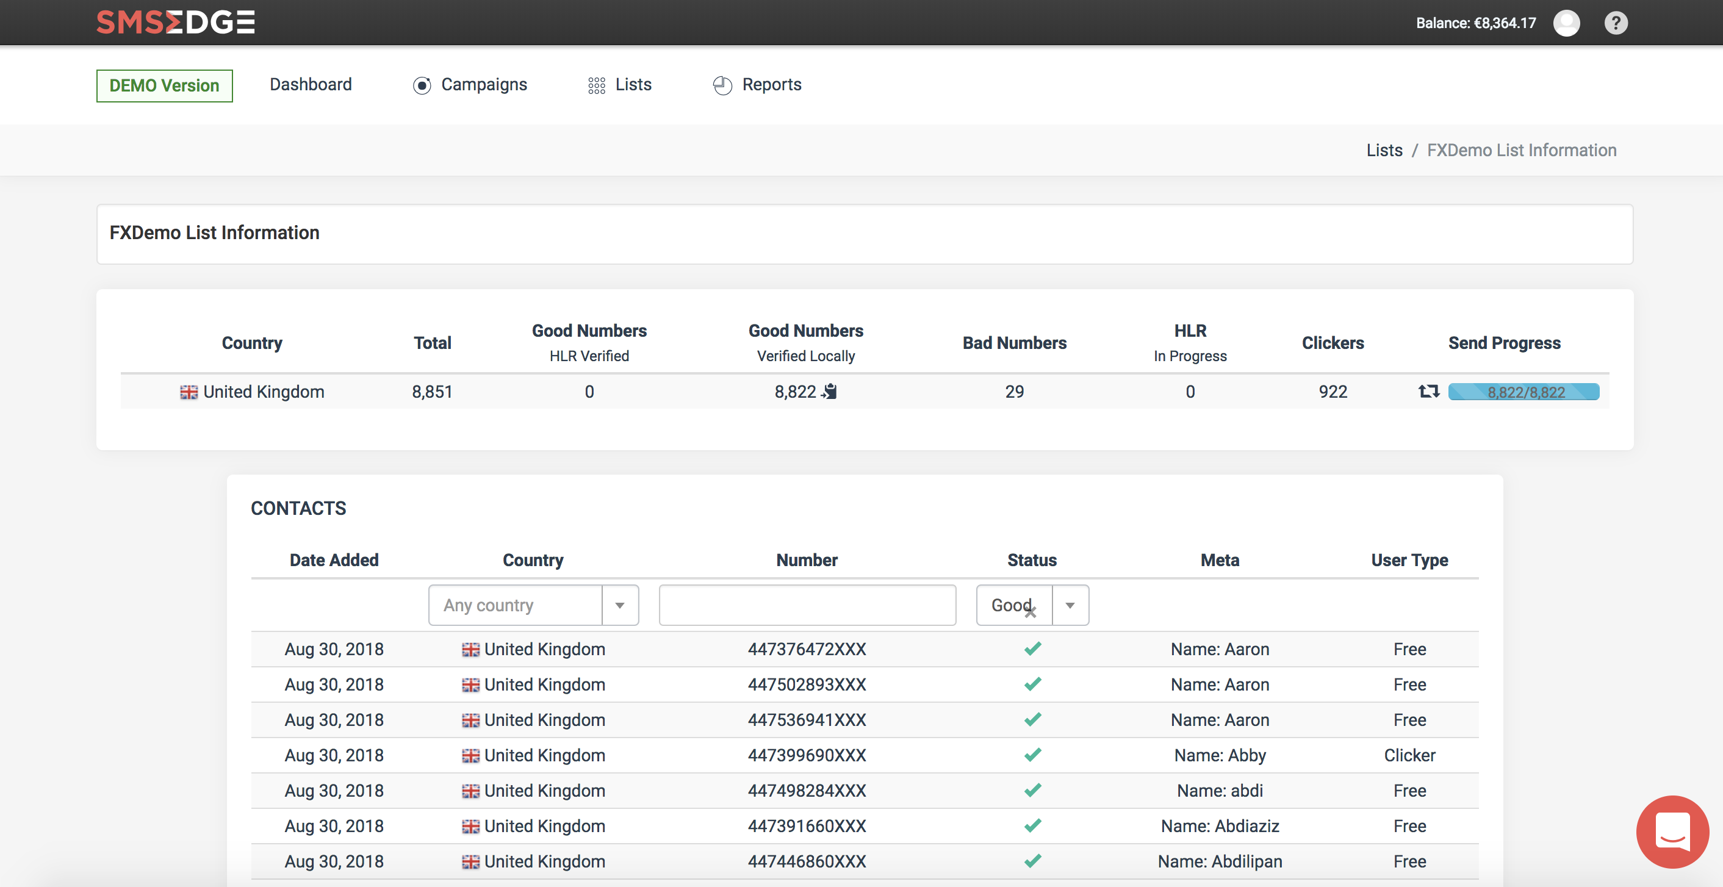Screen dimensions: 1723x887
Task: Open the live chat bubble
Action: [x=1672, y=831]
